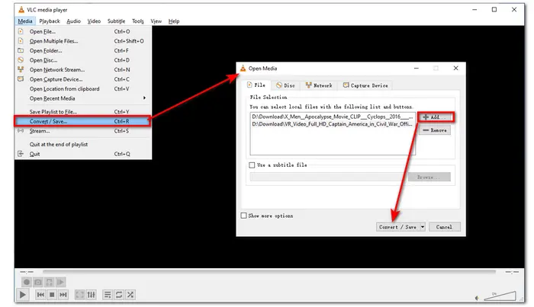
Task: Choose Open Folder... entry
Action: tap(83, 50)
